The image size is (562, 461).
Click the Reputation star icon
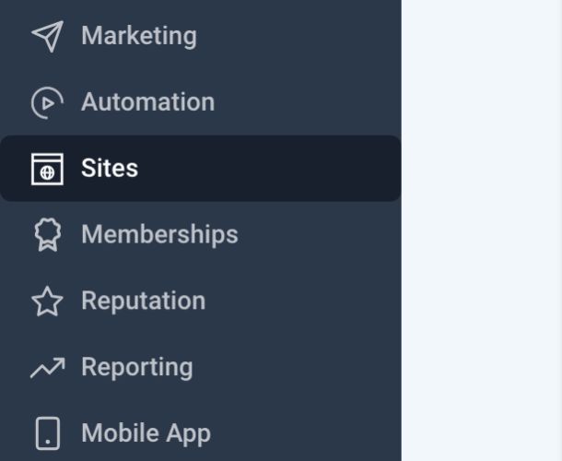(47, 301)
